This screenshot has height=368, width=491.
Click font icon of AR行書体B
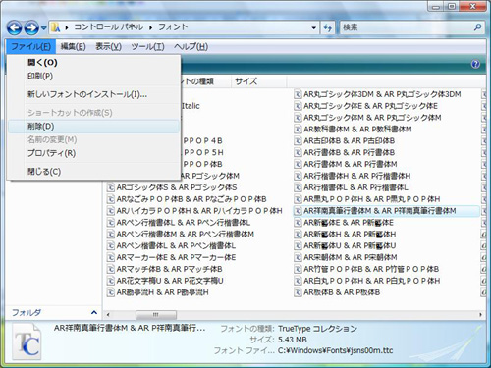click(298, 153)
